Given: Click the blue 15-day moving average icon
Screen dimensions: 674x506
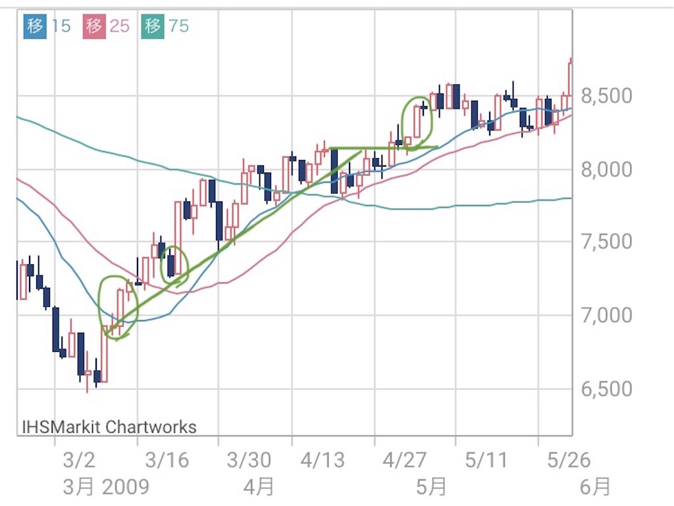Looking at the screenshot, I should (x=34, y=26).
